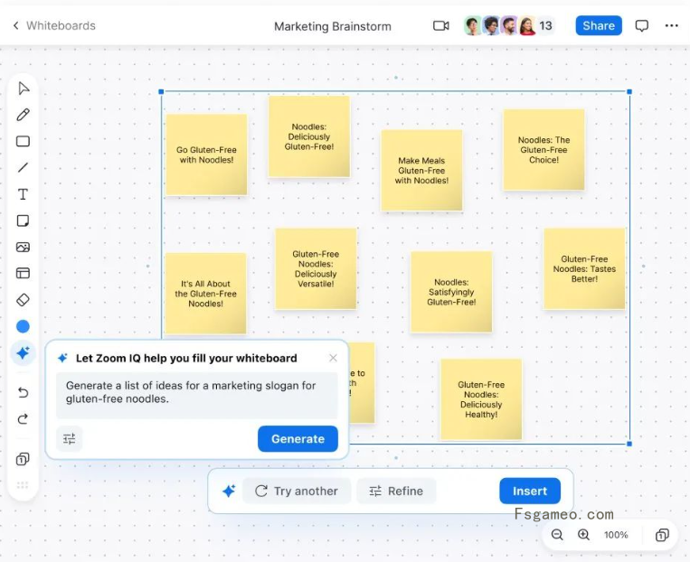
Task: Click the toolbar drag handle dots
Action: (23, 485)
